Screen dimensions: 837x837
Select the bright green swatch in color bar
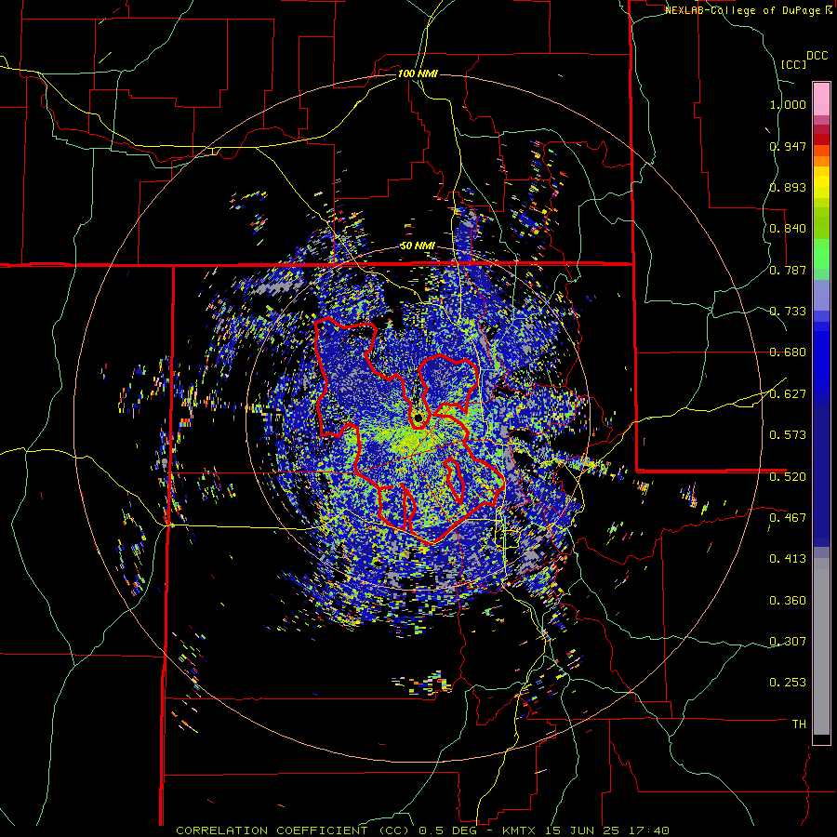pyautogui.click(x=821, y=253)
